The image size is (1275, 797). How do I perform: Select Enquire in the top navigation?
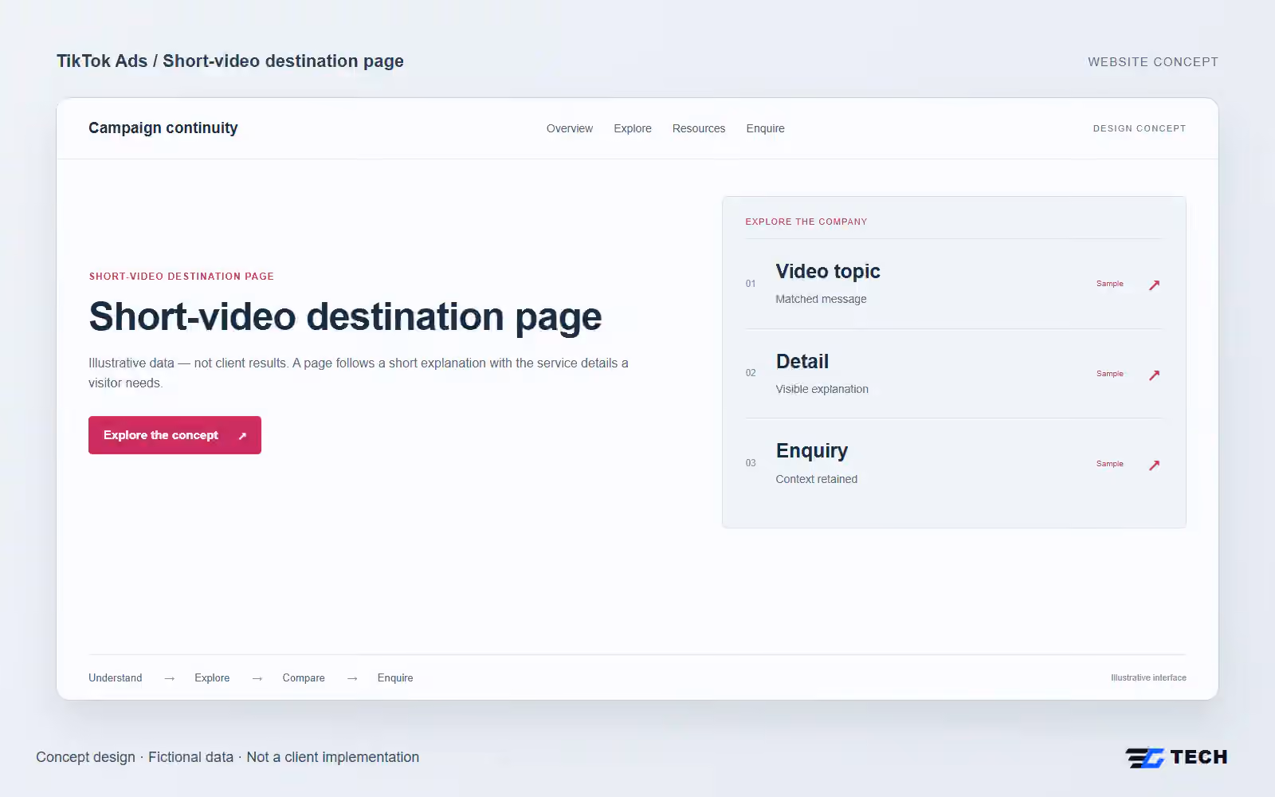tap(765, 128)
